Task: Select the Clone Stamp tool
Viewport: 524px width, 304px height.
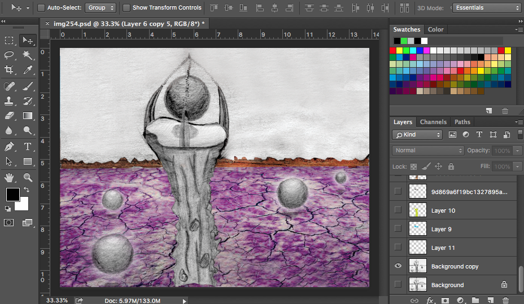Action: pyautogui.click(x=10, y=101)
